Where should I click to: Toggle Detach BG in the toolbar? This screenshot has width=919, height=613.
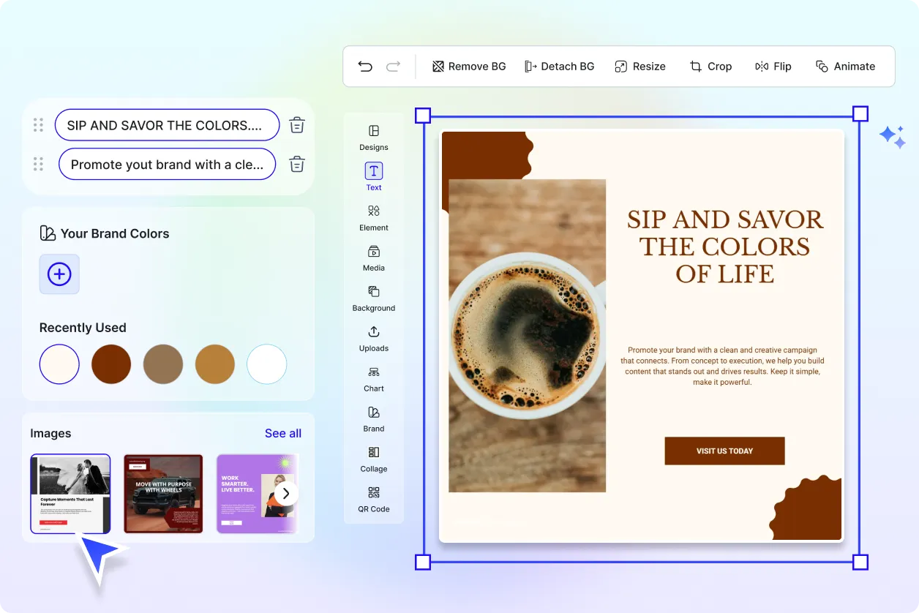[x=560, y=66]
